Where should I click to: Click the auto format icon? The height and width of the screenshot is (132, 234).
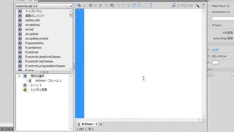point(101,5)
